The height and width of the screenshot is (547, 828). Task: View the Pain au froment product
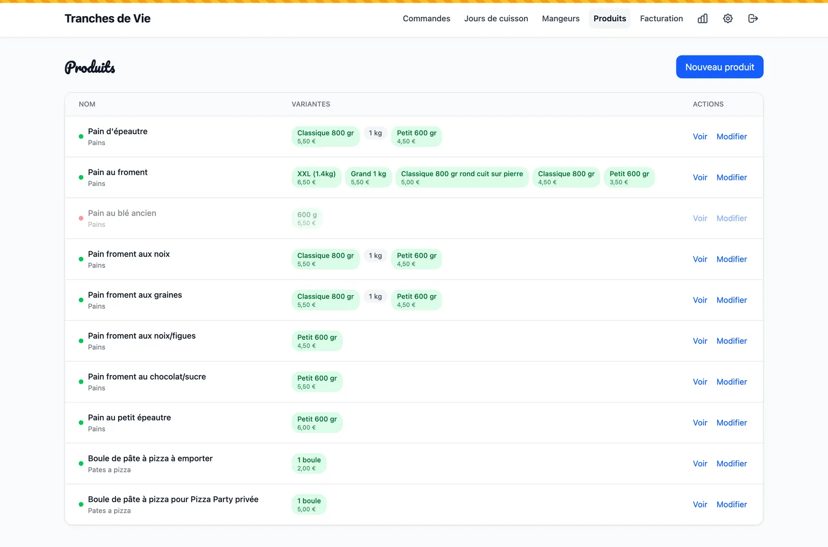click(700, 178)
